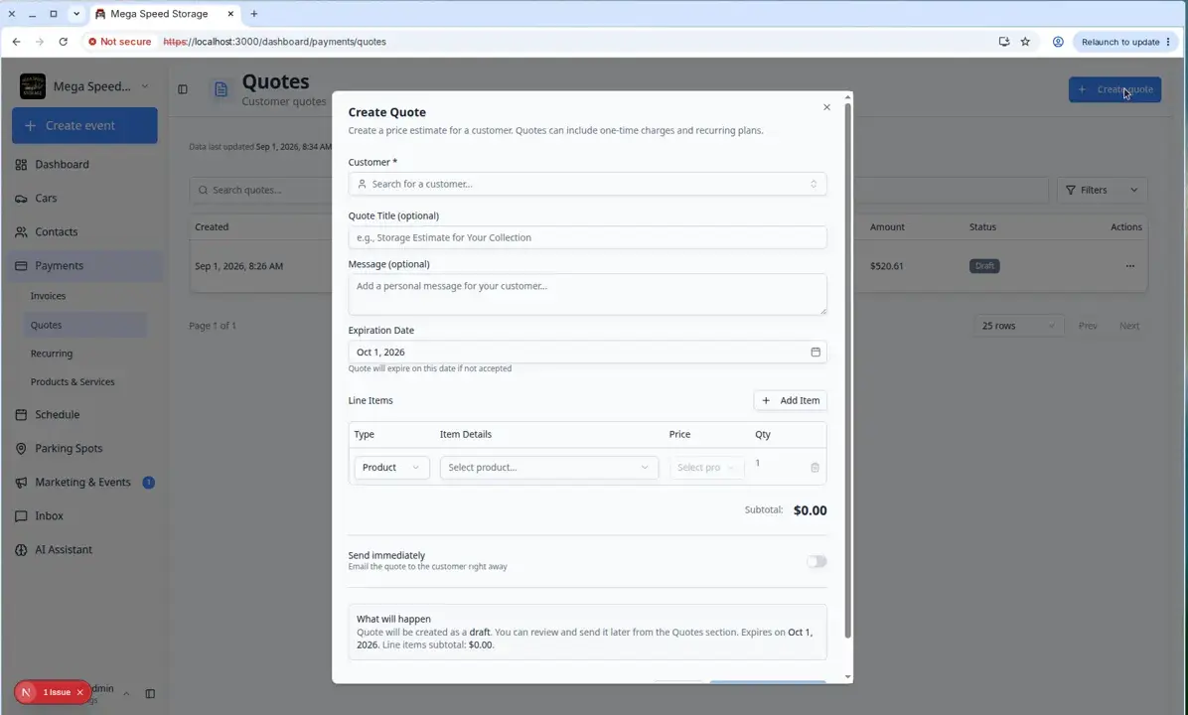Add a new line item
Image resolution: width=1188 pixels, height=715 pixels.
point(791,400)
